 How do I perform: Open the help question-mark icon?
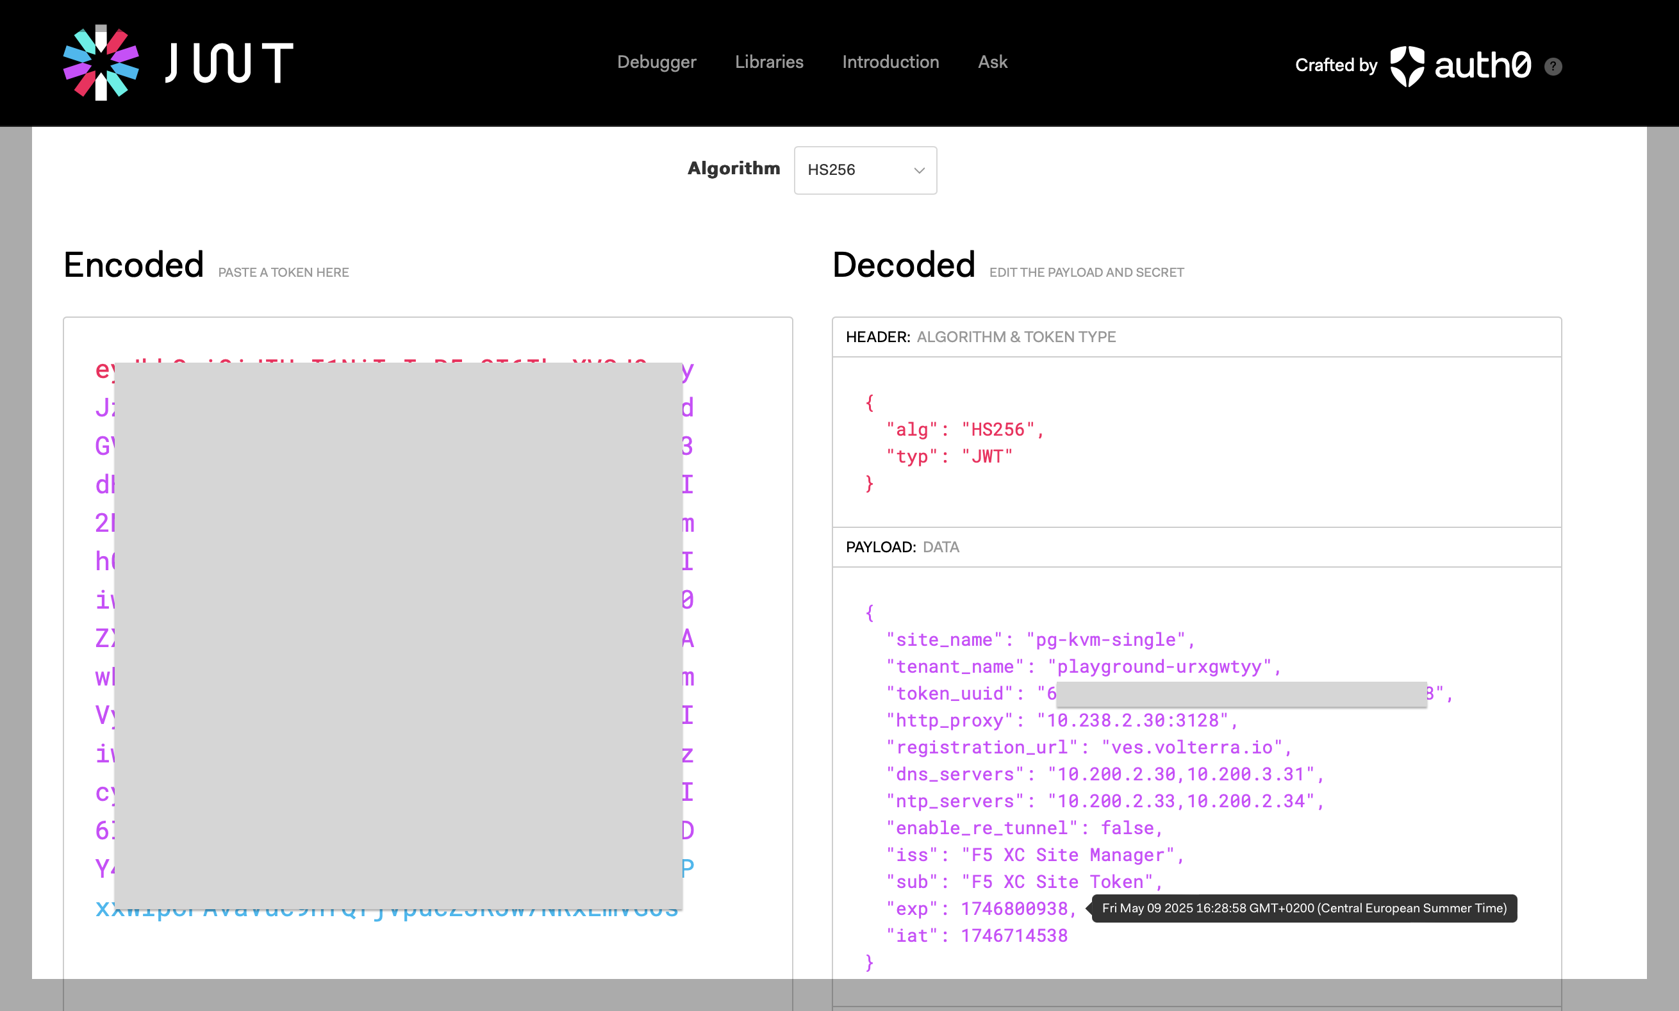(x=1553, y=66)
